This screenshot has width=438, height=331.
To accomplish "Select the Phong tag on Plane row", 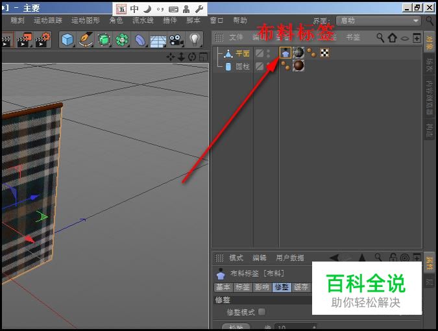I will pyautogui.click(x=311, y=52).
